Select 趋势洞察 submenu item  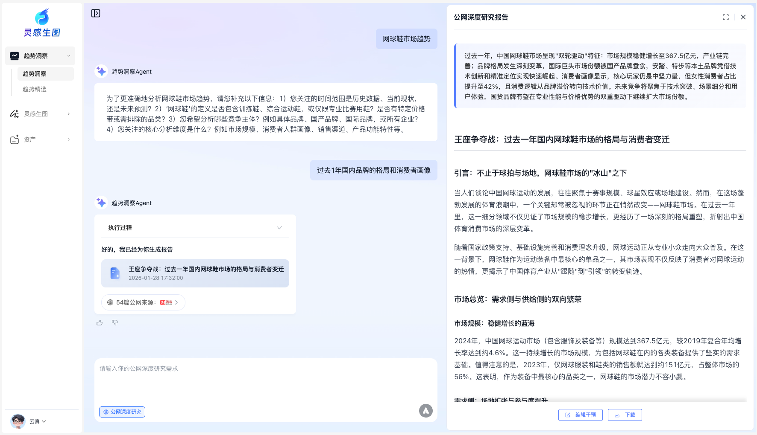[x=45, y=74]
